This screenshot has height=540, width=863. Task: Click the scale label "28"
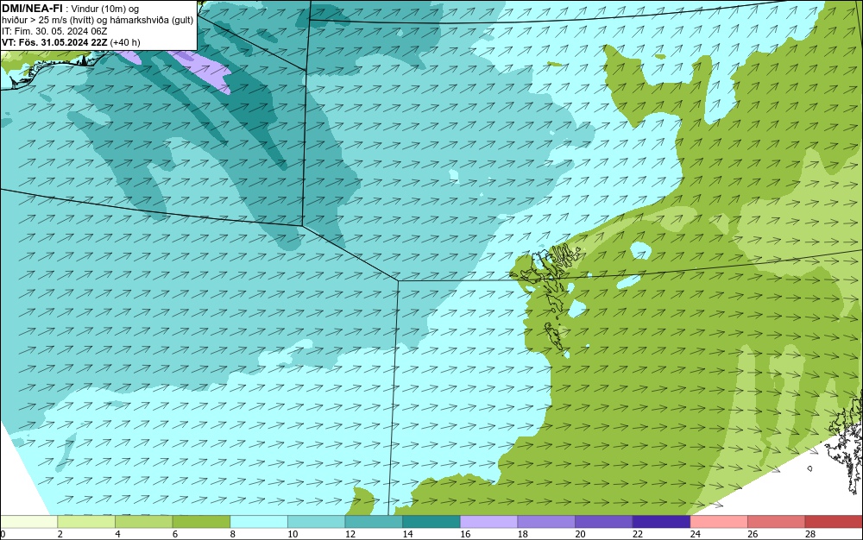coord(810,534)
